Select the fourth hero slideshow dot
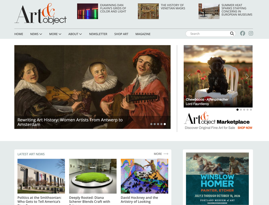269x205 pixels. tap(161, 124)
